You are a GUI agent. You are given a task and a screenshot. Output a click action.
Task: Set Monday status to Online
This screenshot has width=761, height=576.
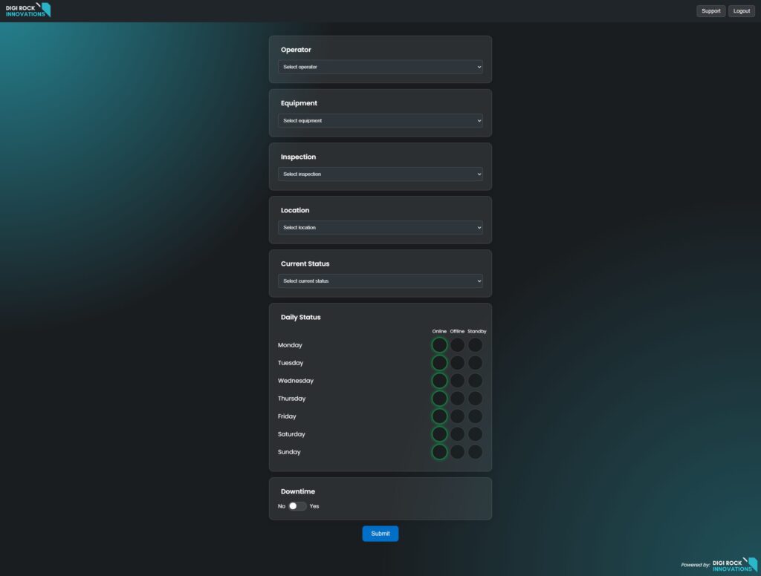(x=439, y=345)
